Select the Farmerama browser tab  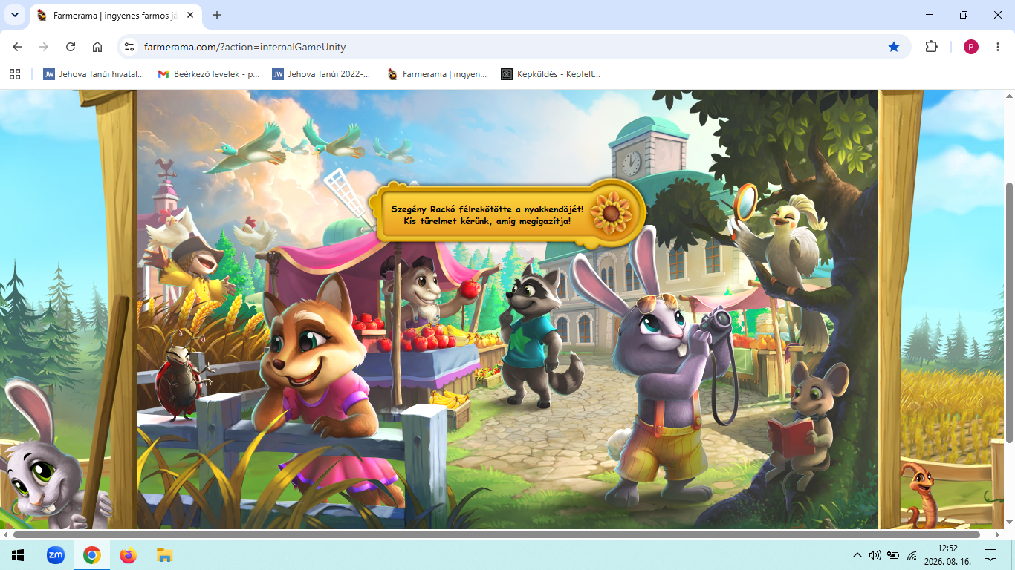click(114, 15)
